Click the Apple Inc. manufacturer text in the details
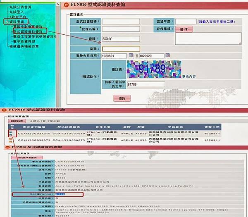The image size is (248, 217). [124, 186]
